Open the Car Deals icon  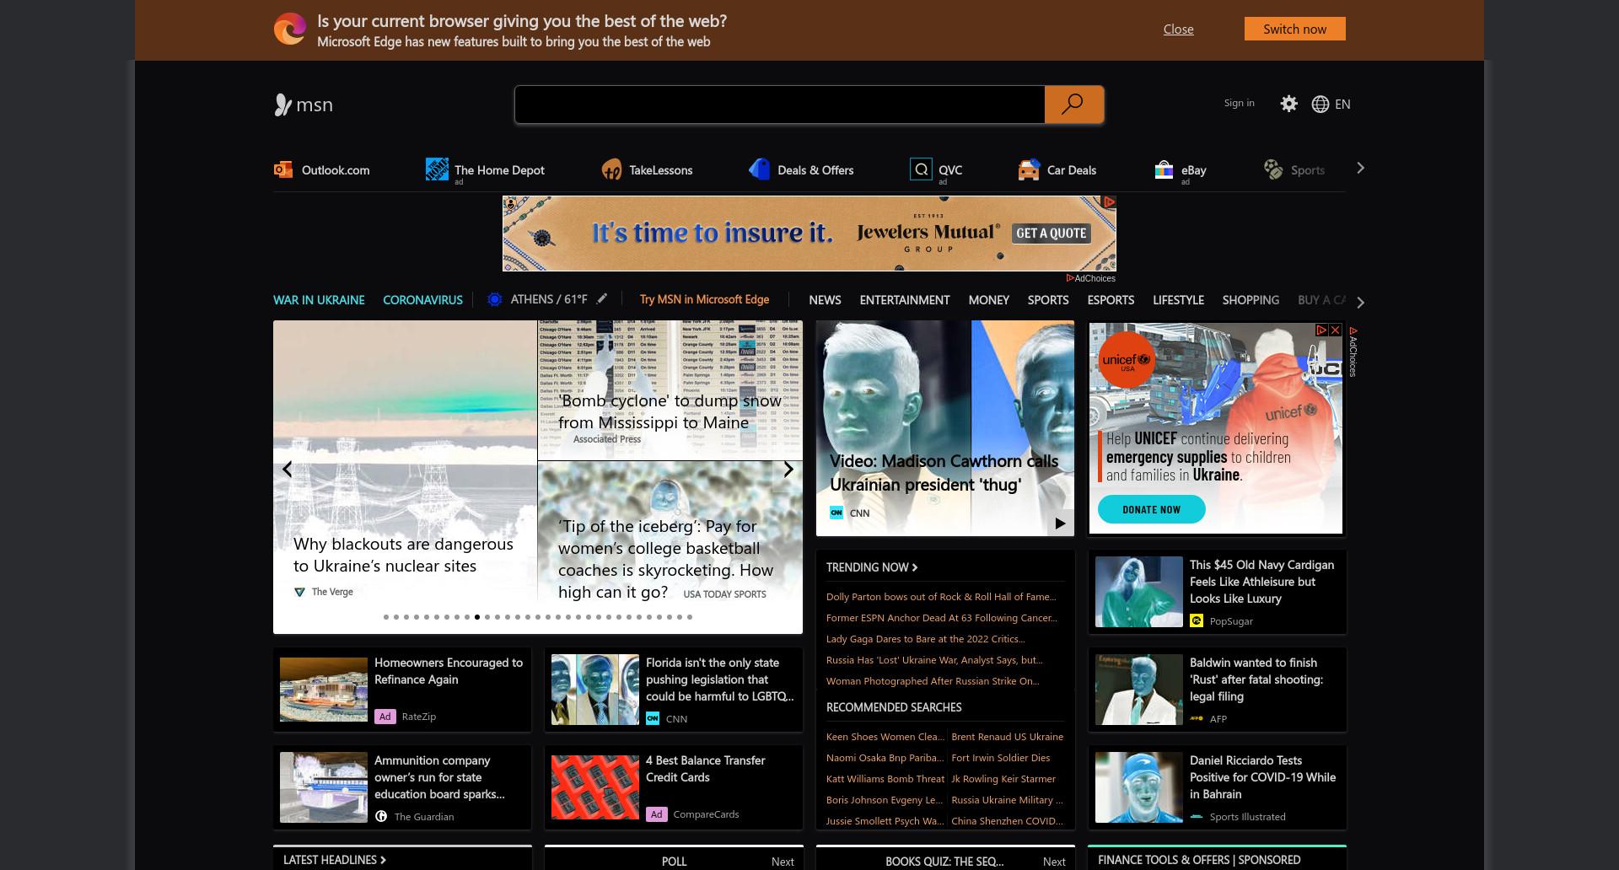1029,169
